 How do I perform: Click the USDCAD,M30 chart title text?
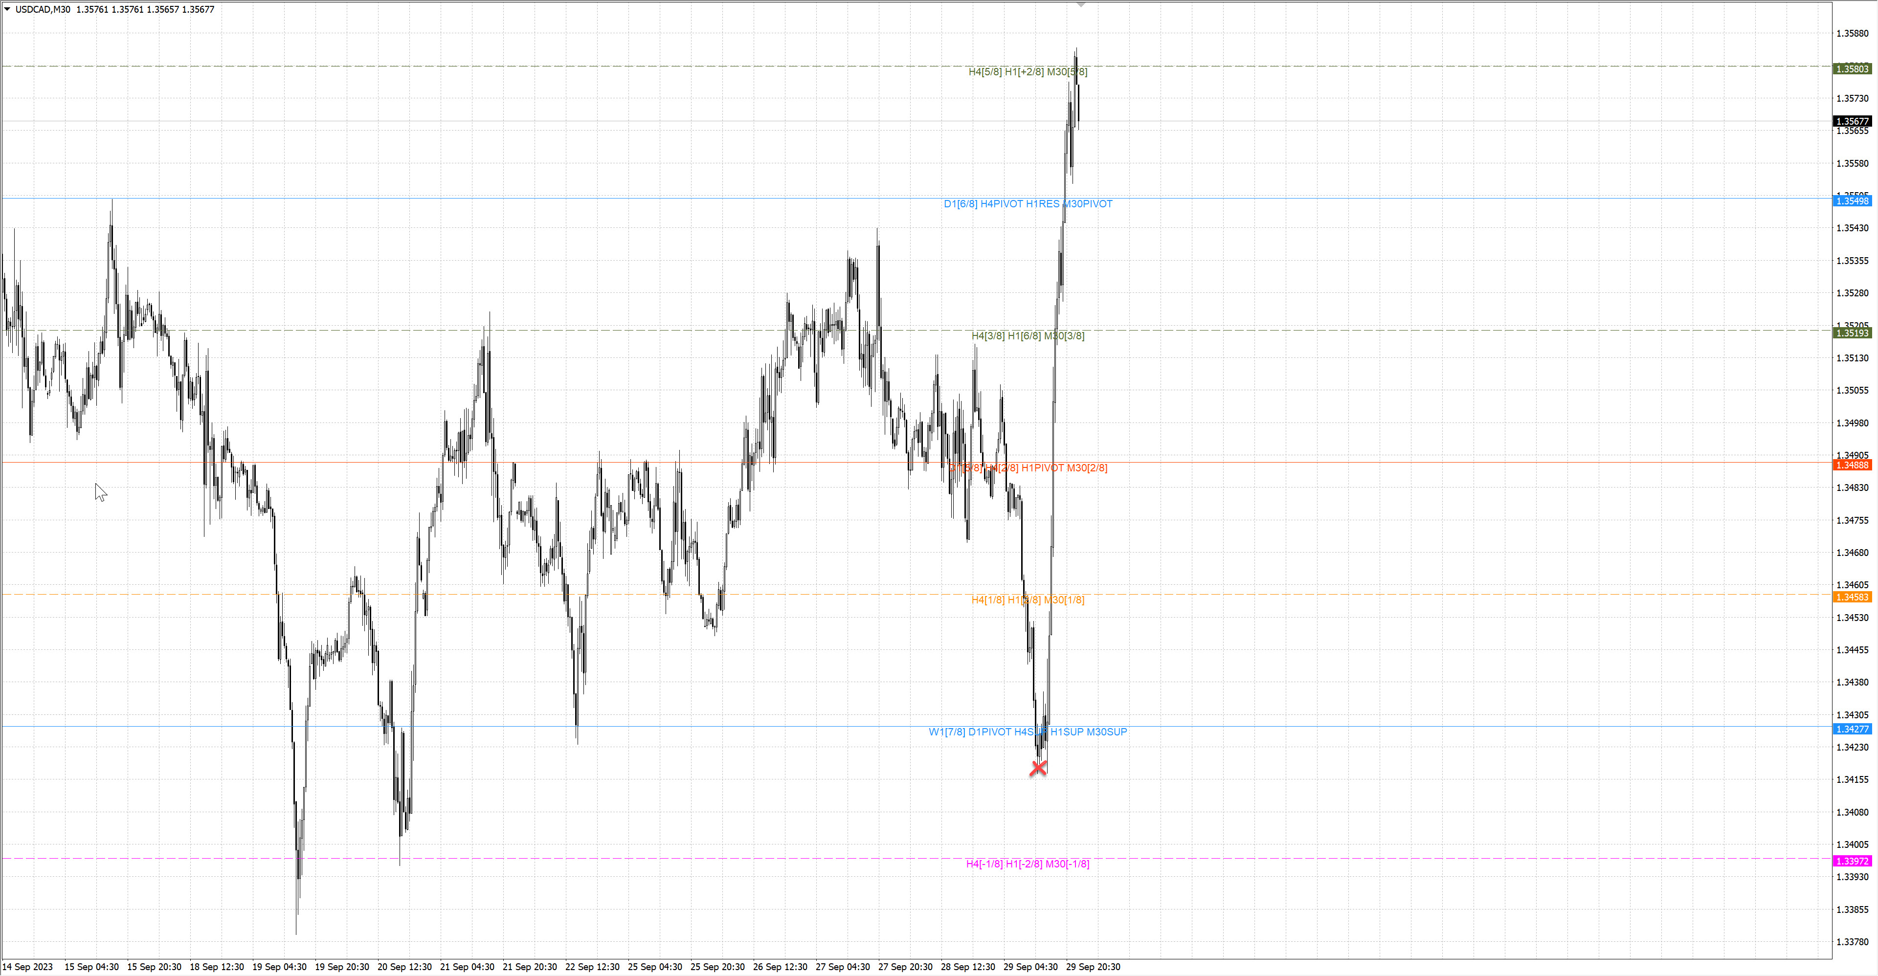coord(42,9)
